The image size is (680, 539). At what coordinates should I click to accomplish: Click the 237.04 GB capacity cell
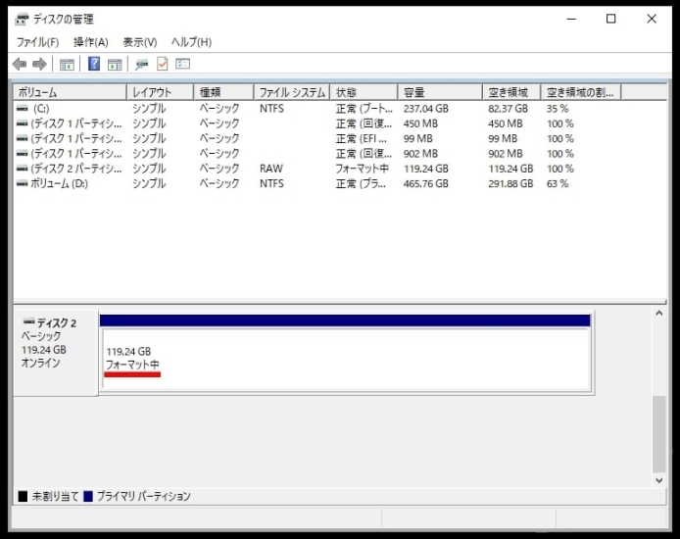[426, 109]
